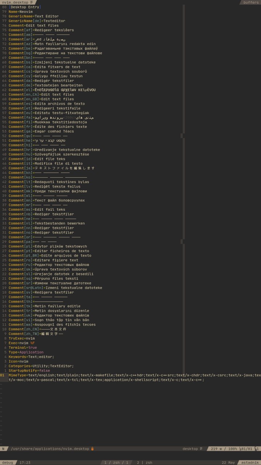261x465 pixels.
Task: Switch to tmux window '2 | zsh'
Action: [144, 462]
